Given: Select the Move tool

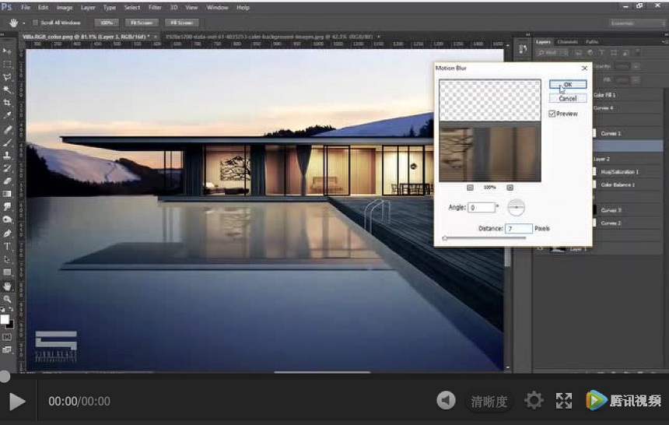Looking at the screenshot, I should click(x=8, y=51).
